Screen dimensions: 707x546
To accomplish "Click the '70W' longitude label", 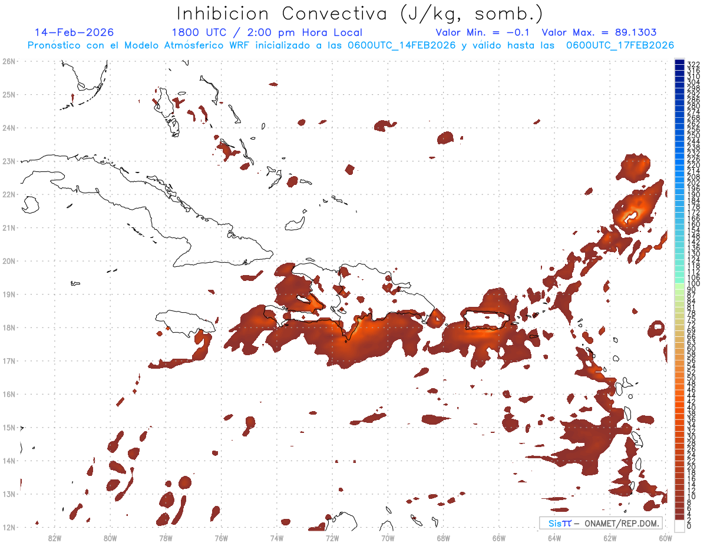I will (x=388, y=538).
